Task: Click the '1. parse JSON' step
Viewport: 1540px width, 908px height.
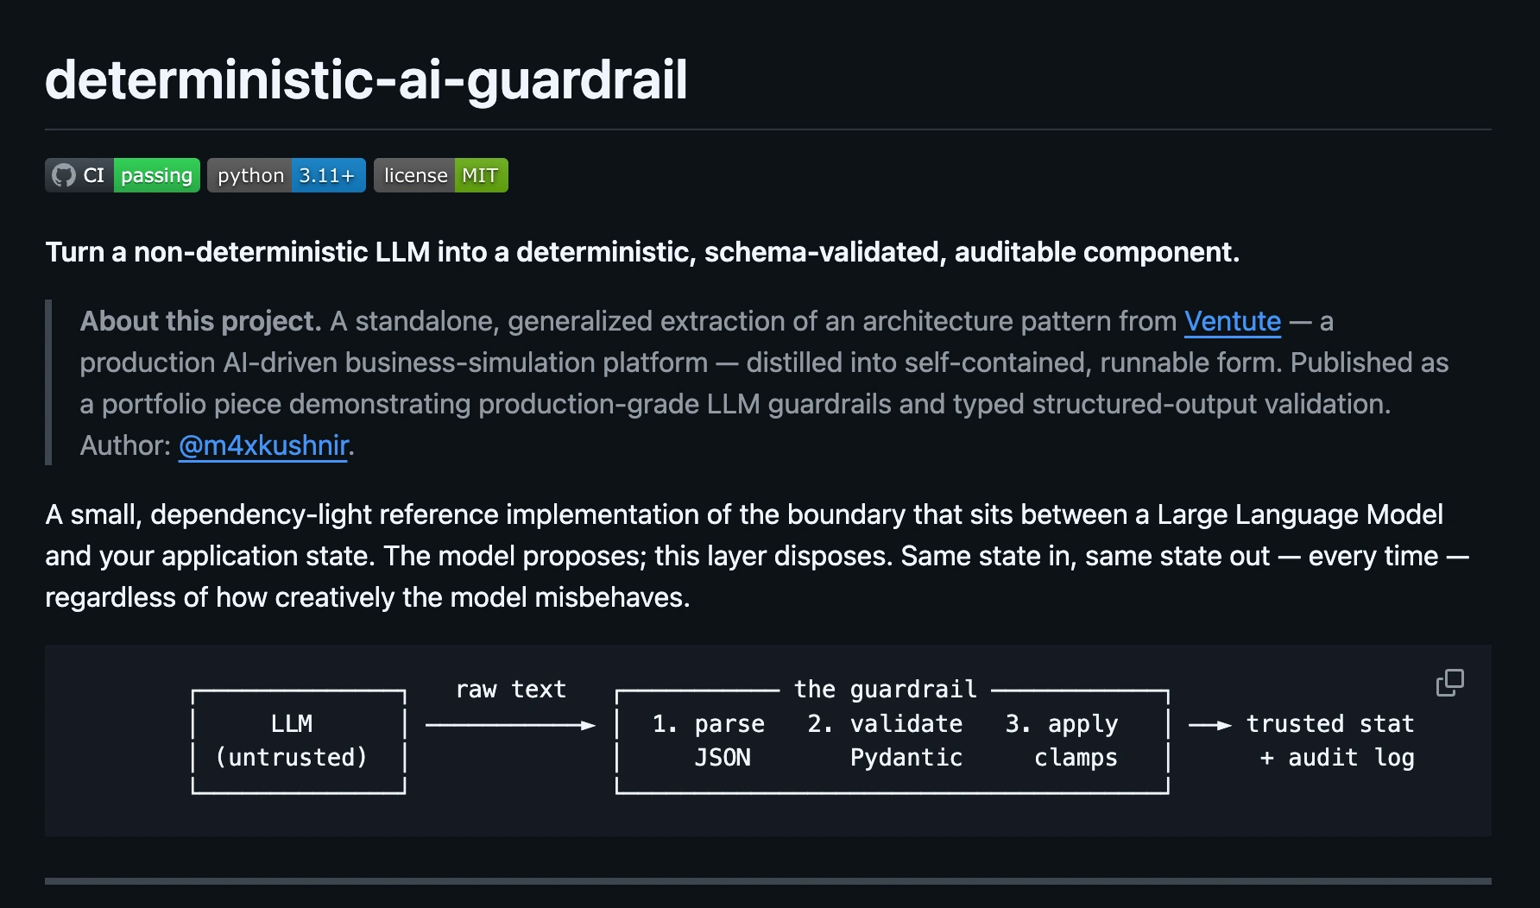Action: pos(709,741)
